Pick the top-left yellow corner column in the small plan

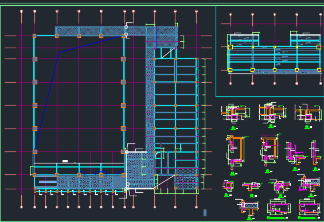tap(231, 47)
